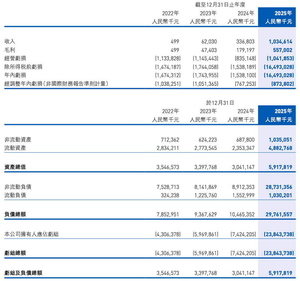
Task: Click the 本公司擁有人應佔虧絀 row label
Action: [x=31, y=234]
